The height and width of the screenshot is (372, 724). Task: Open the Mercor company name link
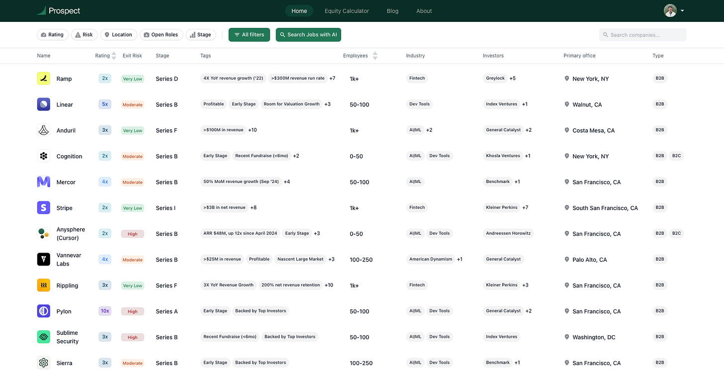pos(66,182)
